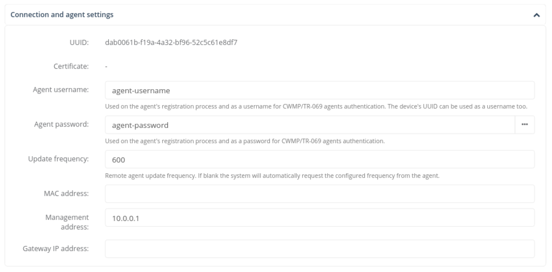Click the ellipsis icon beside Agent password

[525, 125]
